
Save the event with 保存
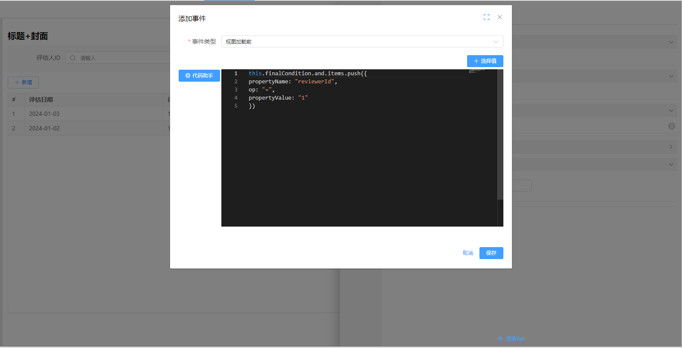(491, 253)
